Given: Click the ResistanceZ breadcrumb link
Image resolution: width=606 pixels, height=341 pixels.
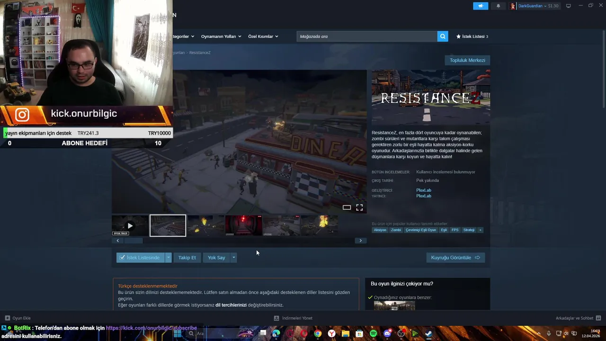Looking at the screenshot, I should click(x=200, y=53).
